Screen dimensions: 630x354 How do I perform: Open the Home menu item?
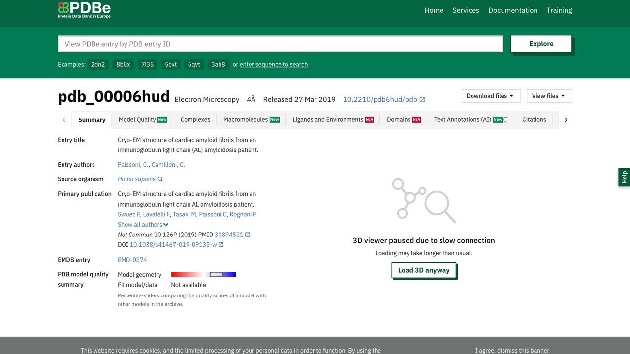point(434,10)
